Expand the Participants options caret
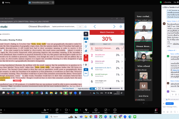 [x=51, y=110]
